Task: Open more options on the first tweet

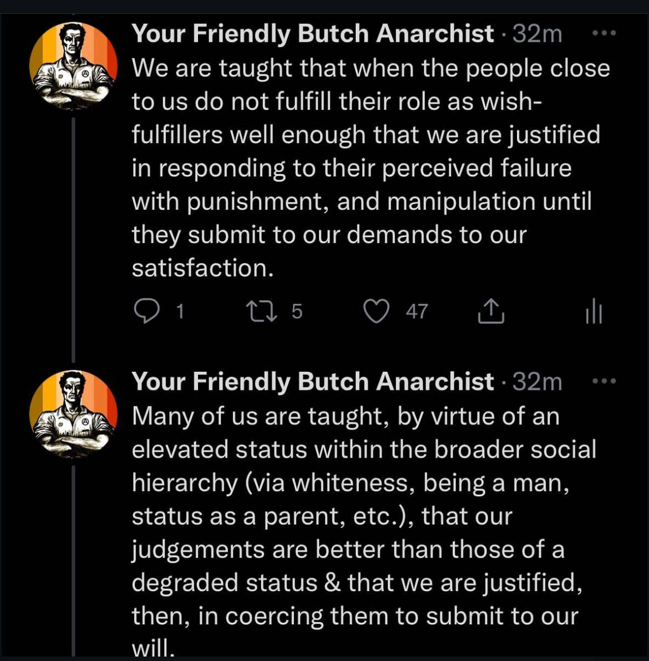Action: point(604,33)
